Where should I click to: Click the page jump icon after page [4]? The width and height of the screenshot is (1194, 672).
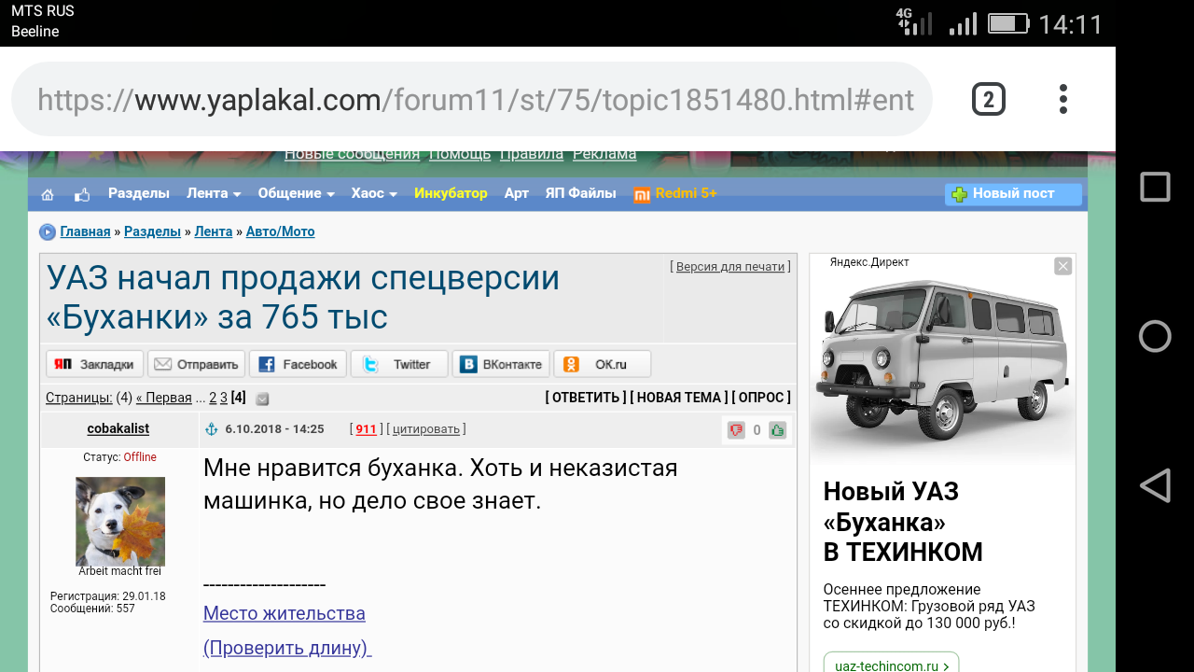pos(262,399)
